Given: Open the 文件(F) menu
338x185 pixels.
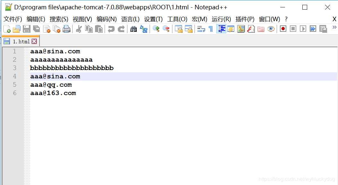Looking at the screenshot, I should [13, 19].
